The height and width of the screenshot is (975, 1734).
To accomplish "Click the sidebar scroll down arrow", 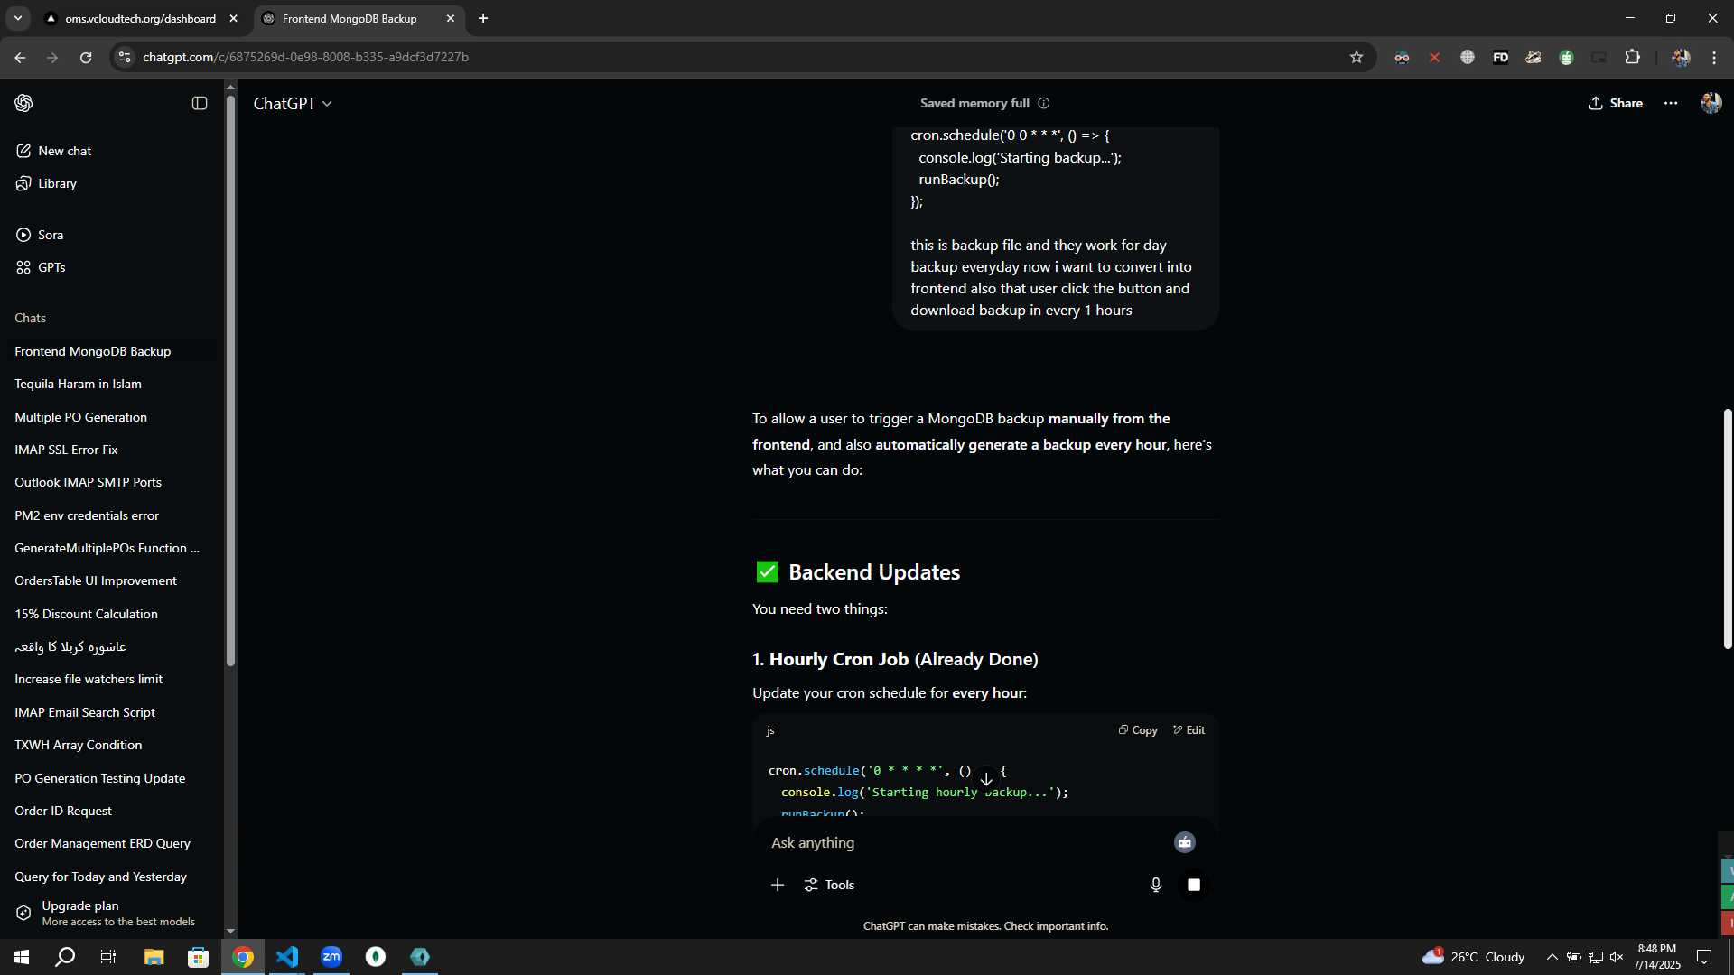I will pos(230,931).
